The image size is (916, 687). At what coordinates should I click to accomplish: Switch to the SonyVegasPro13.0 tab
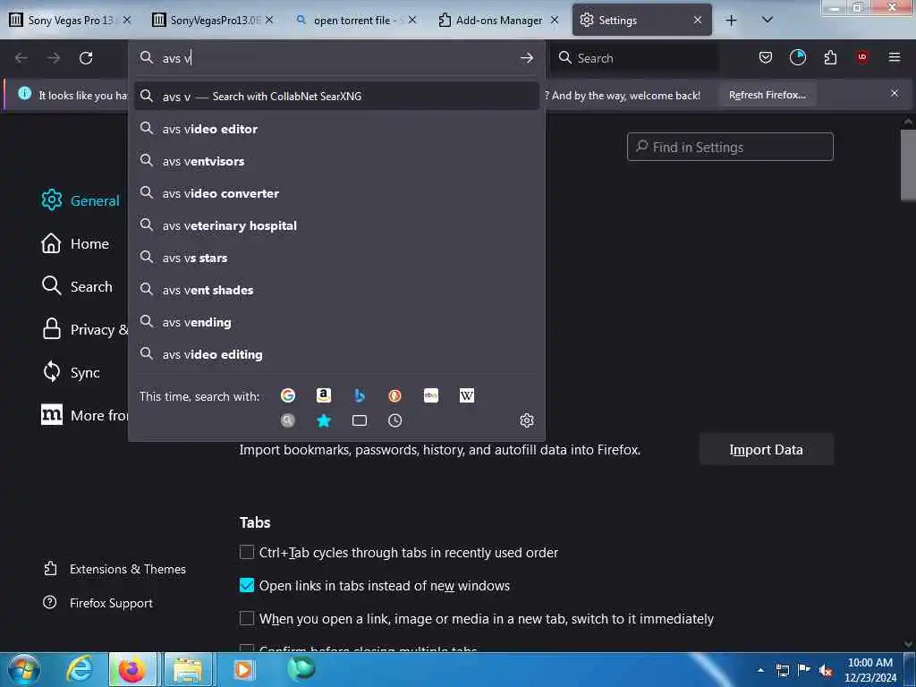click(x=212, y=20)
